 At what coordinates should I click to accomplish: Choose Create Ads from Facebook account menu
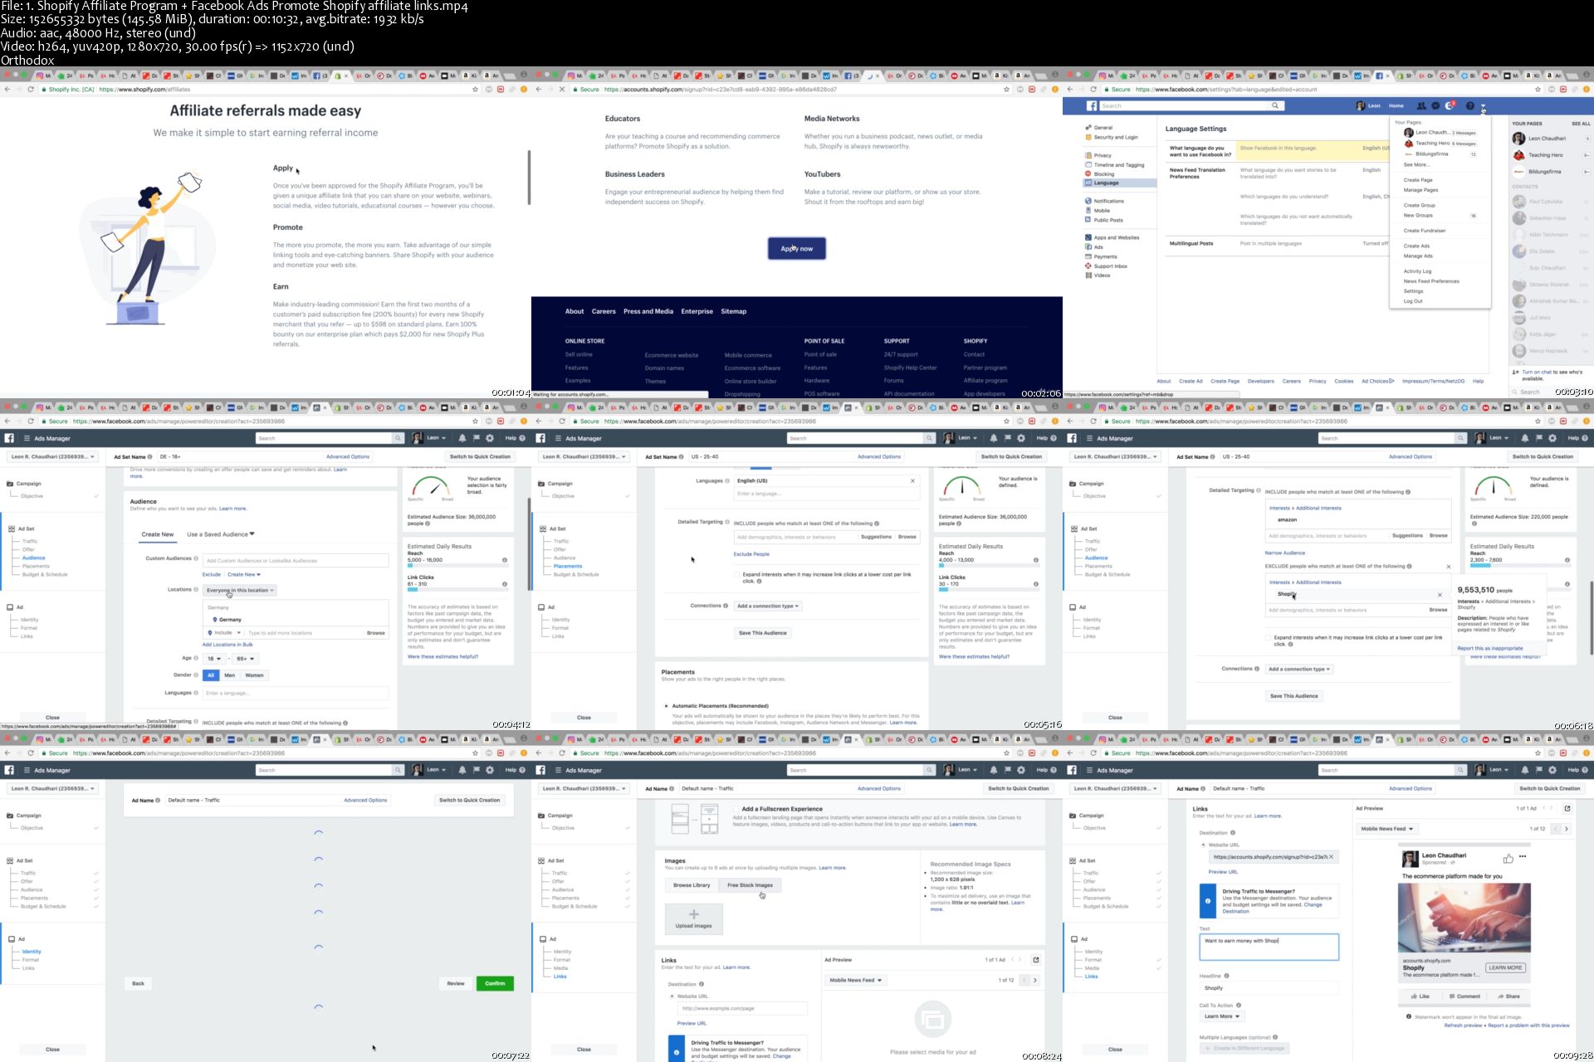click(x=1416, y=246)
